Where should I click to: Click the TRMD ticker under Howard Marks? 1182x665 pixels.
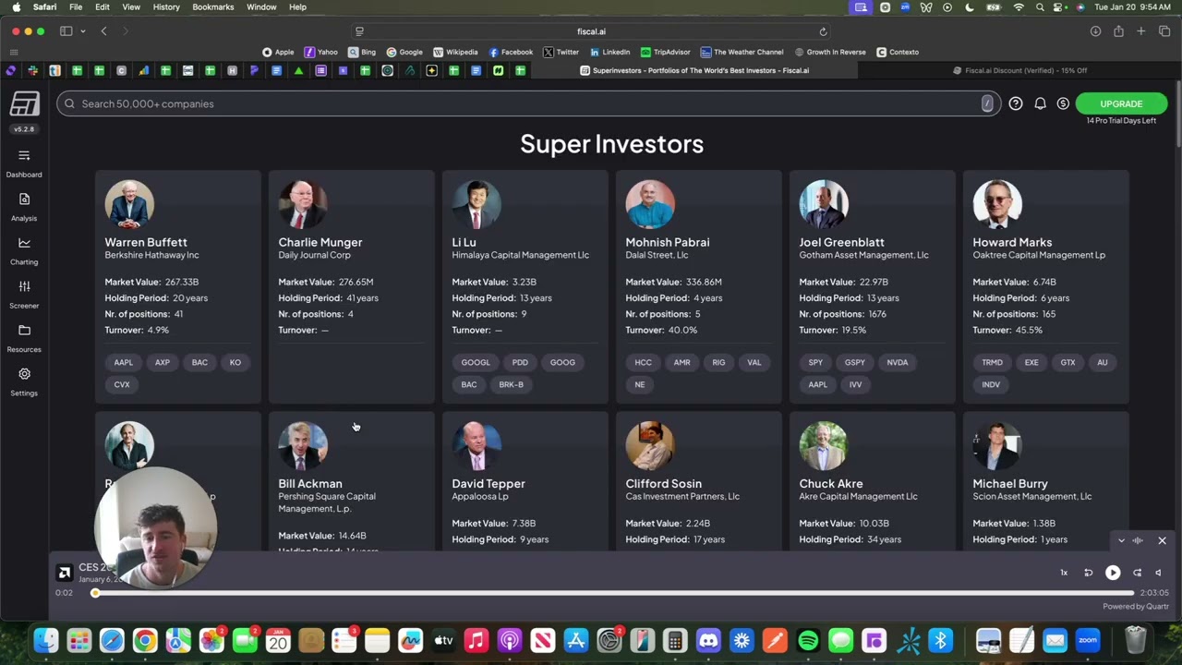[x=993, y=362]
